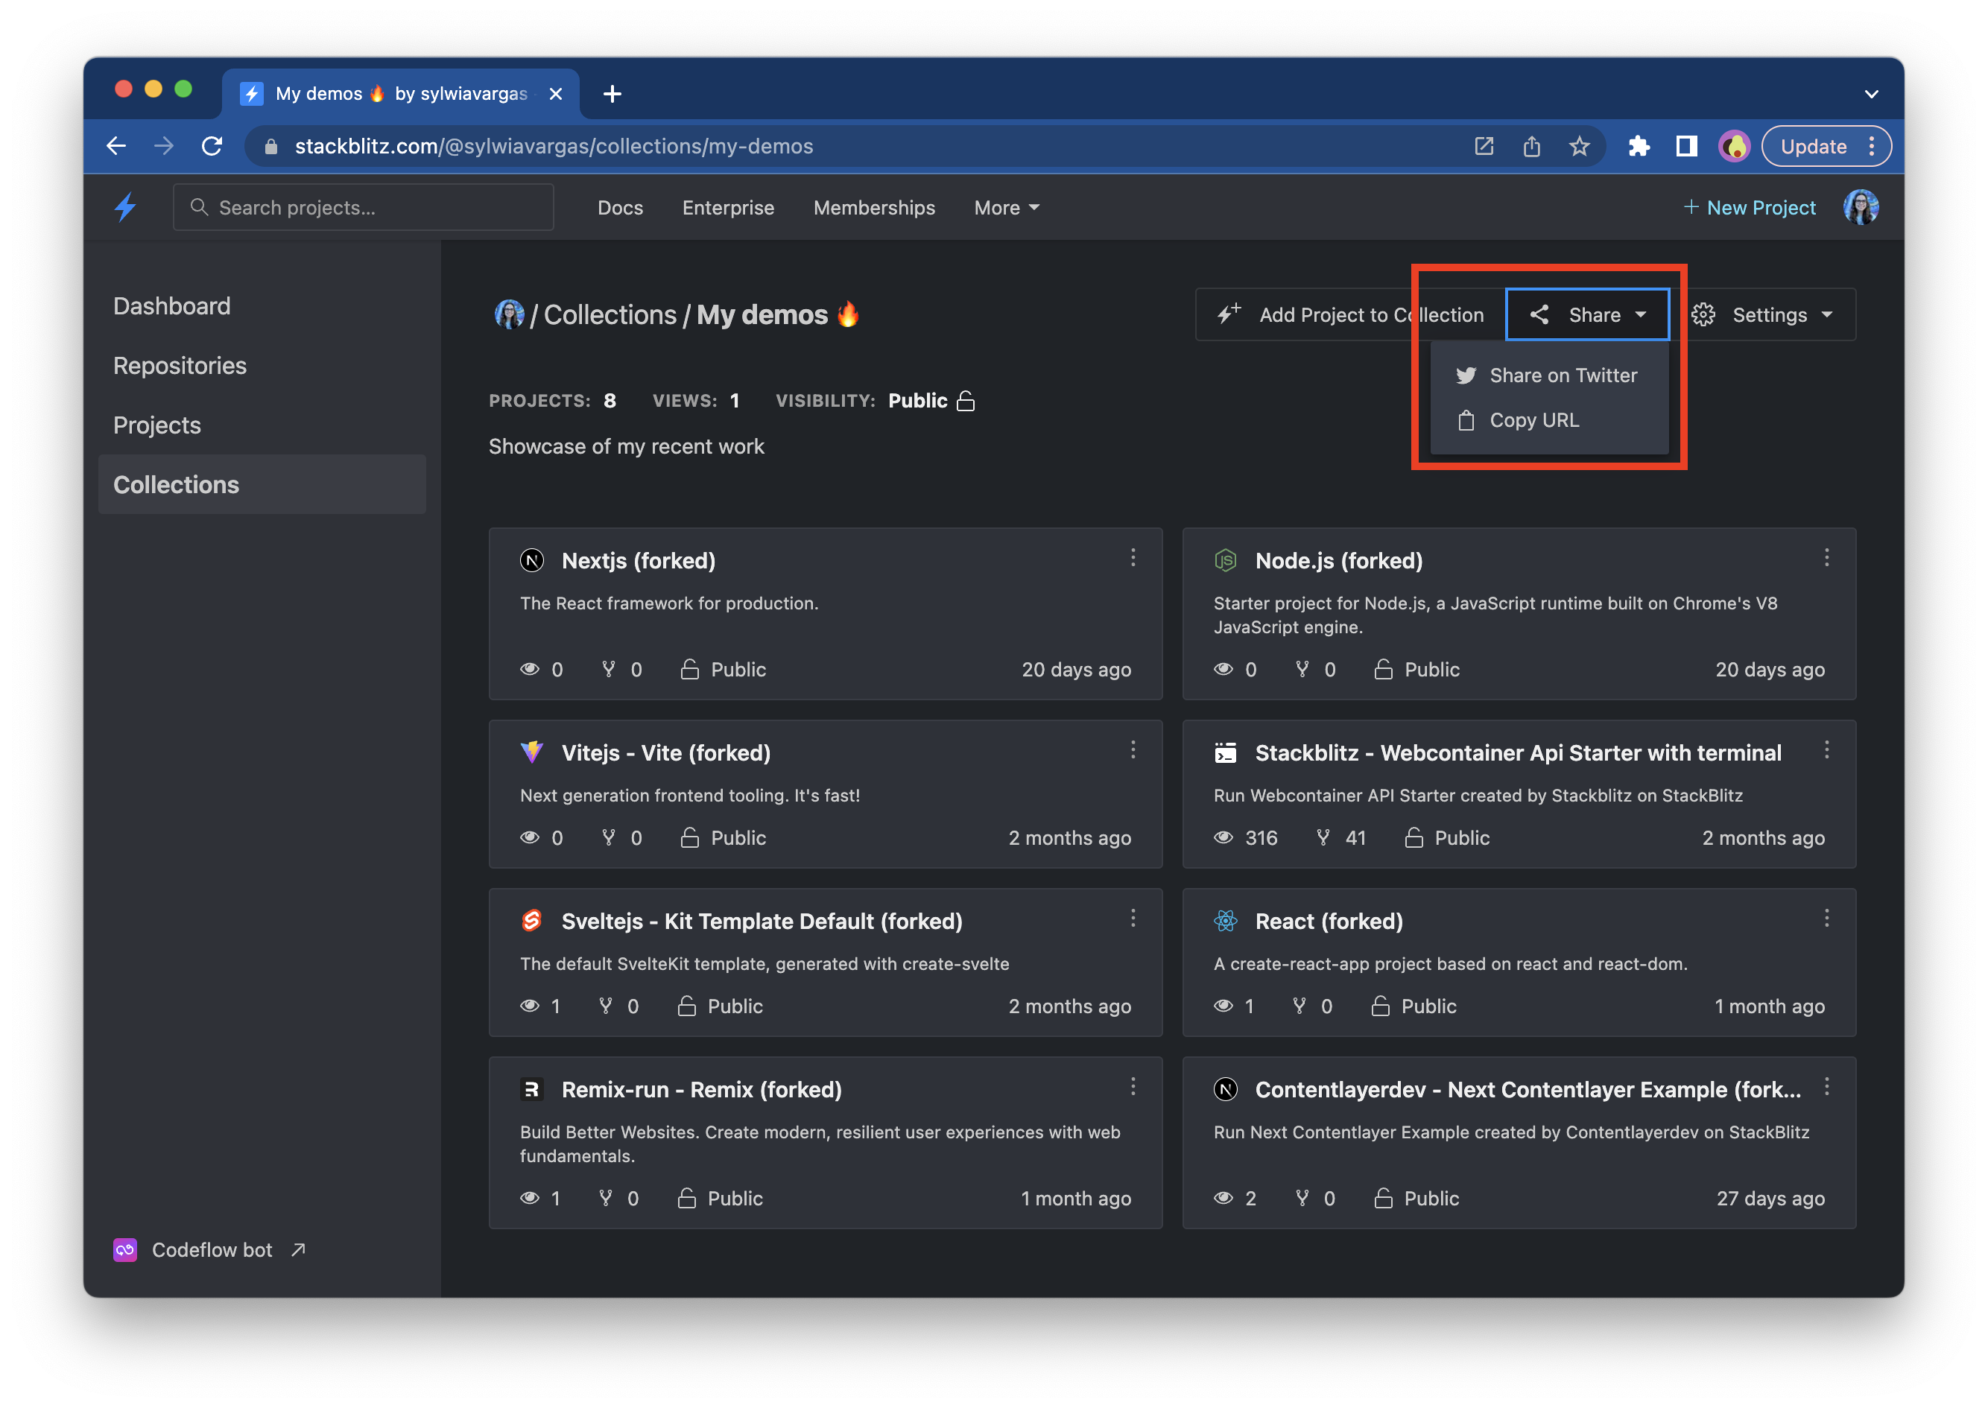Collapse the Share dropdown button
This screenshot has height=1408, width=1988.
click(1587, 314)
